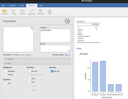Viewport: 128px width, 99px height.
Task: Click permitted-type icon in Split by box
Action: click(x=69, y=51)
